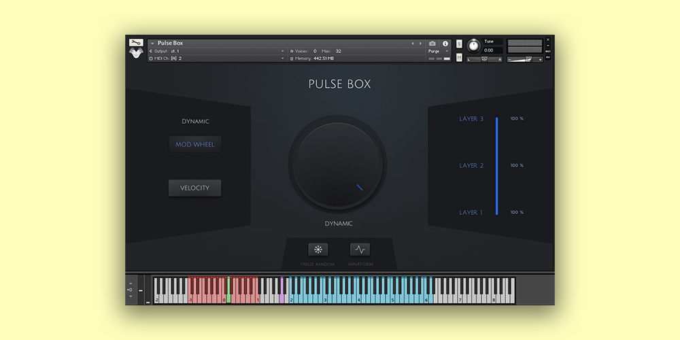Open the Purge dropdown menu
This screenshot has height=340, width=680.
click(x=439, y=51)
